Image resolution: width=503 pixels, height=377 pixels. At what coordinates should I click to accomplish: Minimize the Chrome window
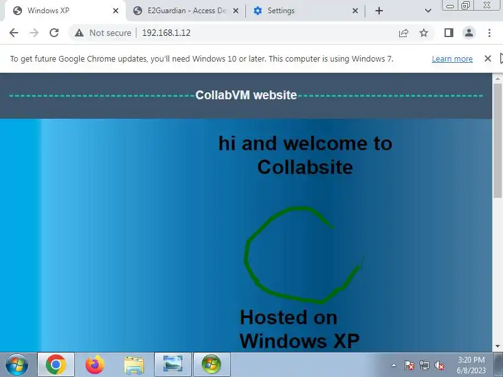click(450, 6)
